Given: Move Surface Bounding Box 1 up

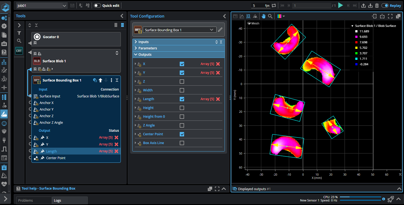Looking at the screenshot, I should [x=100, y=80].
